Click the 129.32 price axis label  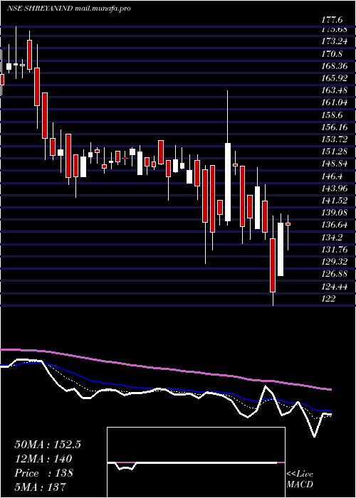pos(334,261)
